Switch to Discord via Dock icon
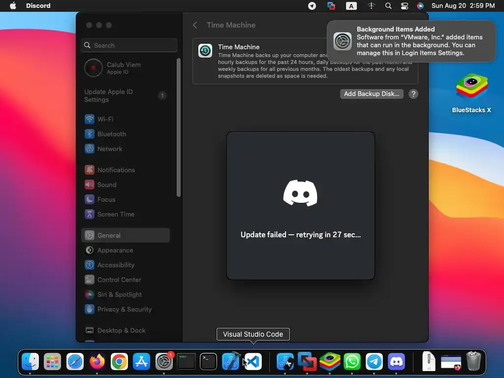The image size is (504, 378). click(x=396, y=362)
